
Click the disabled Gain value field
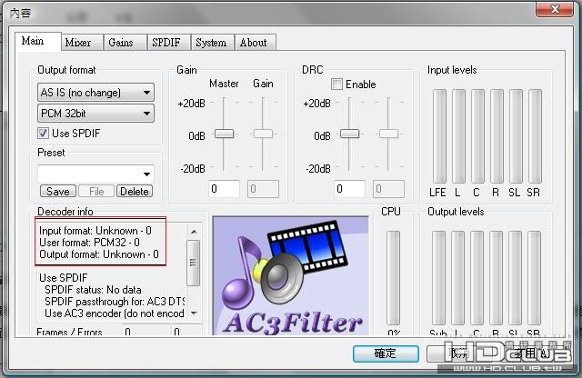(x=263, y=189)
